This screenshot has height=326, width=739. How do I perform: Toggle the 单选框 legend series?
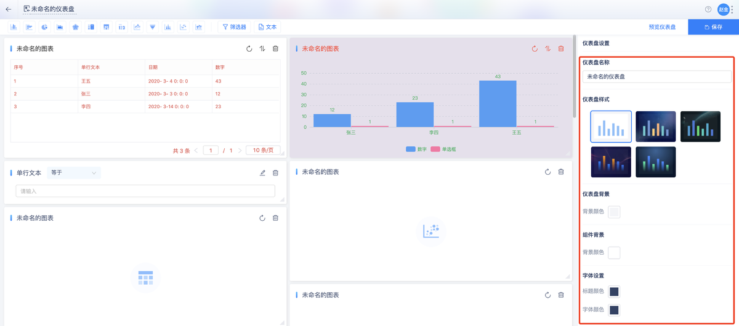tap(443, 149)
